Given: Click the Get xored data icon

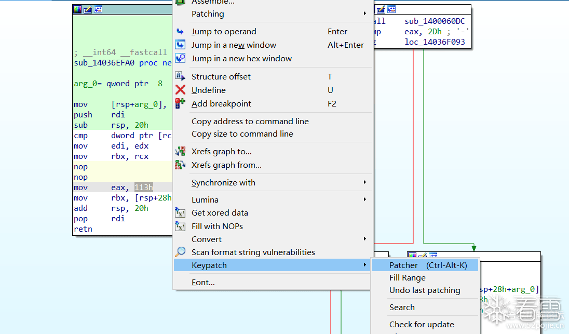Looking at the screenshot, I should click(x=180, y=213).
